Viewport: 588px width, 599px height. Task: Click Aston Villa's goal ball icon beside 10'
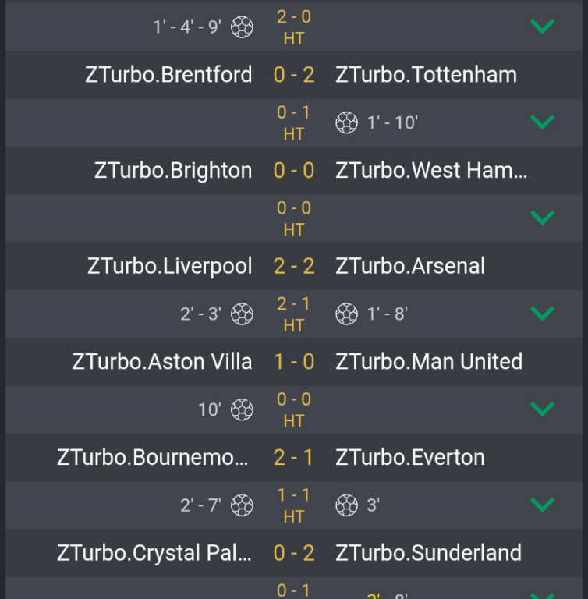tap(242, 409)
